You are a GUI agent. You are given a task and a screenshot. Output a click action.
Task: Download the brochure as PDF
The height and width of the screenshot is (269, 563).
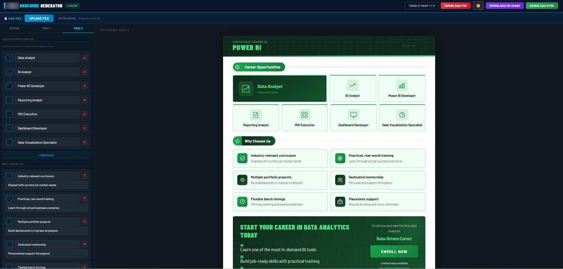coord(456,6)
